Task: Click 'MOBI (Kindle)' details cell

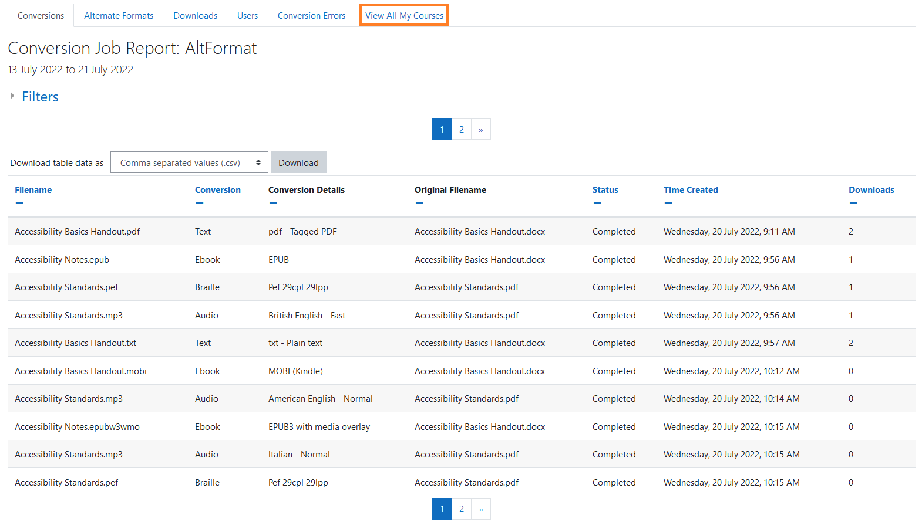Action: click(x=295, y=371)
